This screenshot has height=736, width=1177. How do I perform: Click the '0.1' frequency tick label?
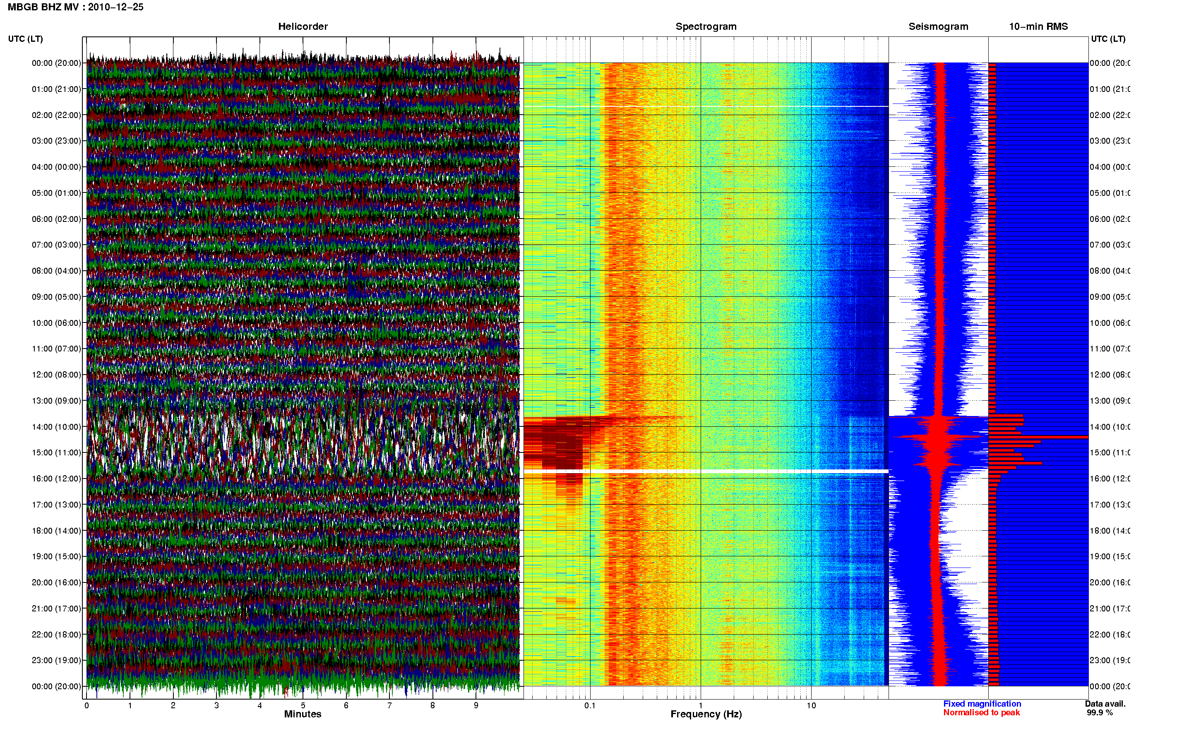tap(590, 705)
